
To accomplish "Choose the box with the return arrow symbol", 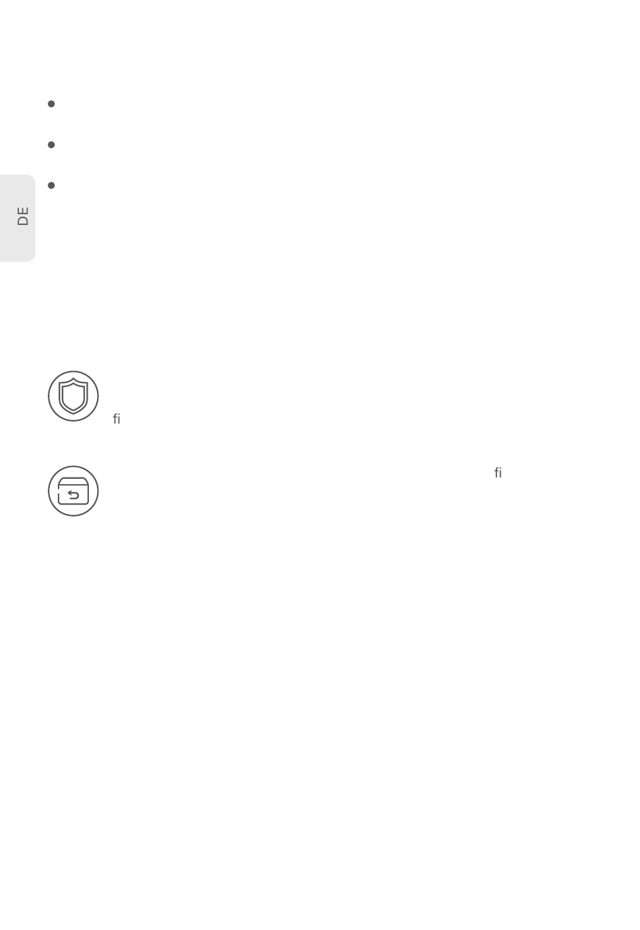I will (73, 491).
